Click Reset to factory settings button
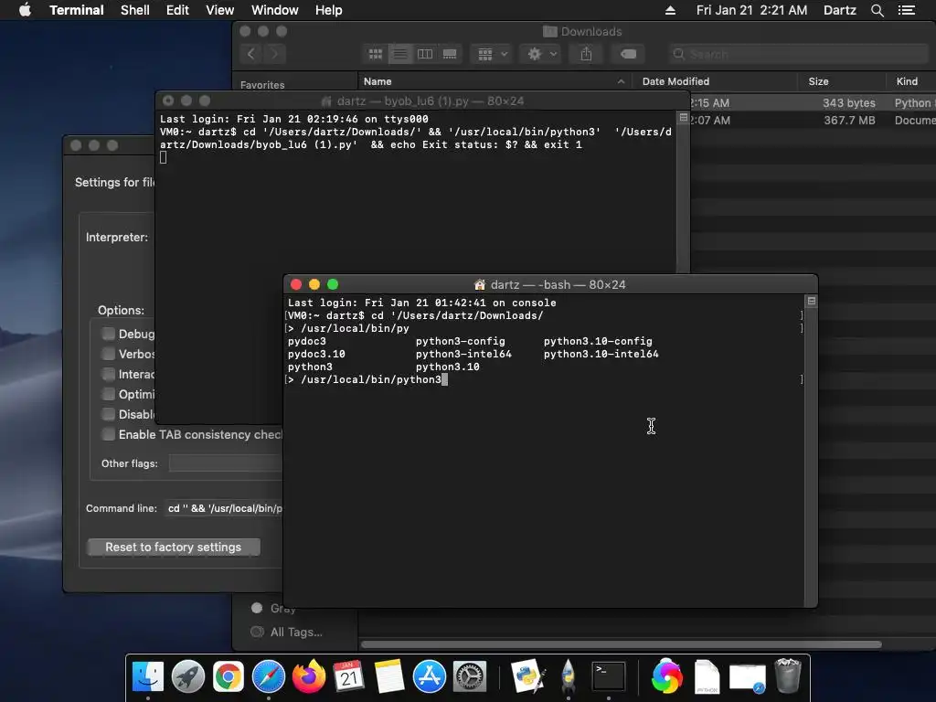Screen dimensions: 936x702 tap(173, 547)
